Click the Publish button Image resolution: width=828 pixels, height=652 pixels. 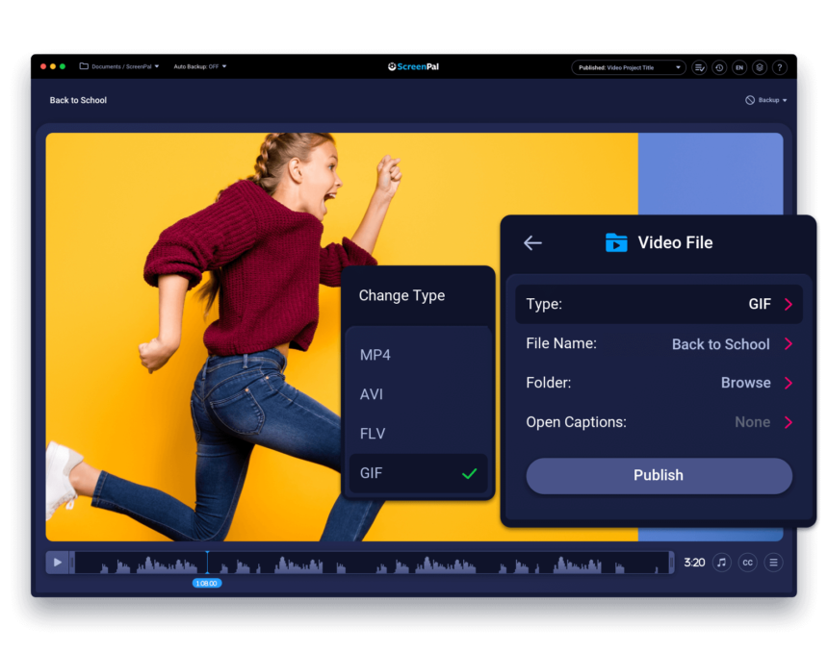pyautogui.click(x=659, y=475)
